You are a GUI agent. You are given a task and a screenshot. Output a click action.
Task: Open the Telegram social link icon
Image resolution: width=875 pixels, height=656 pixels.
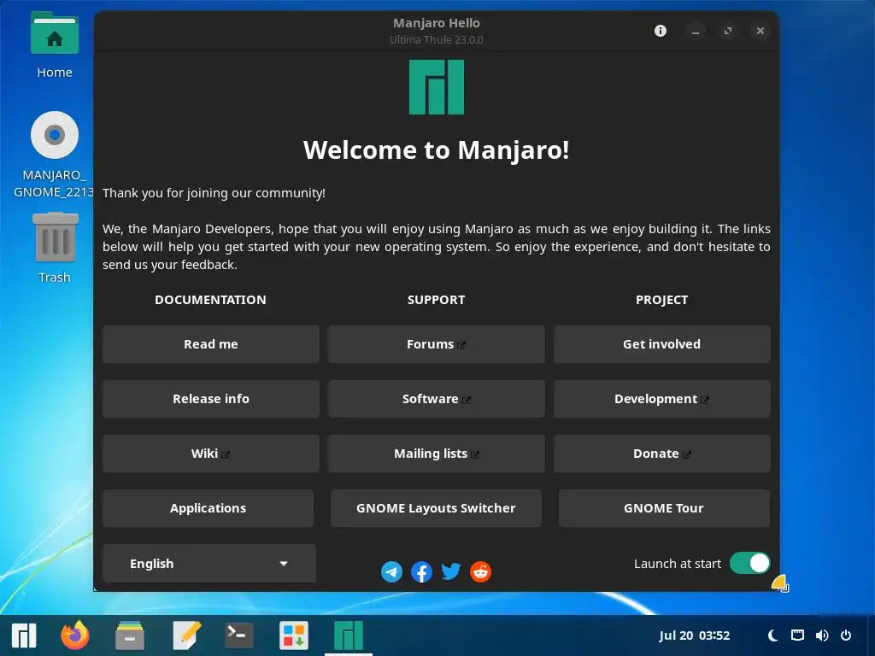(x=391, y=571)
